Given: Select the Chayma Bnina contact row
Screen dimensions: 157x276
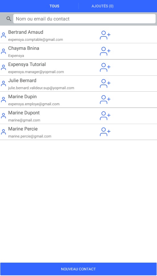Looking at the screenshot, I should (x=78, y=51).
